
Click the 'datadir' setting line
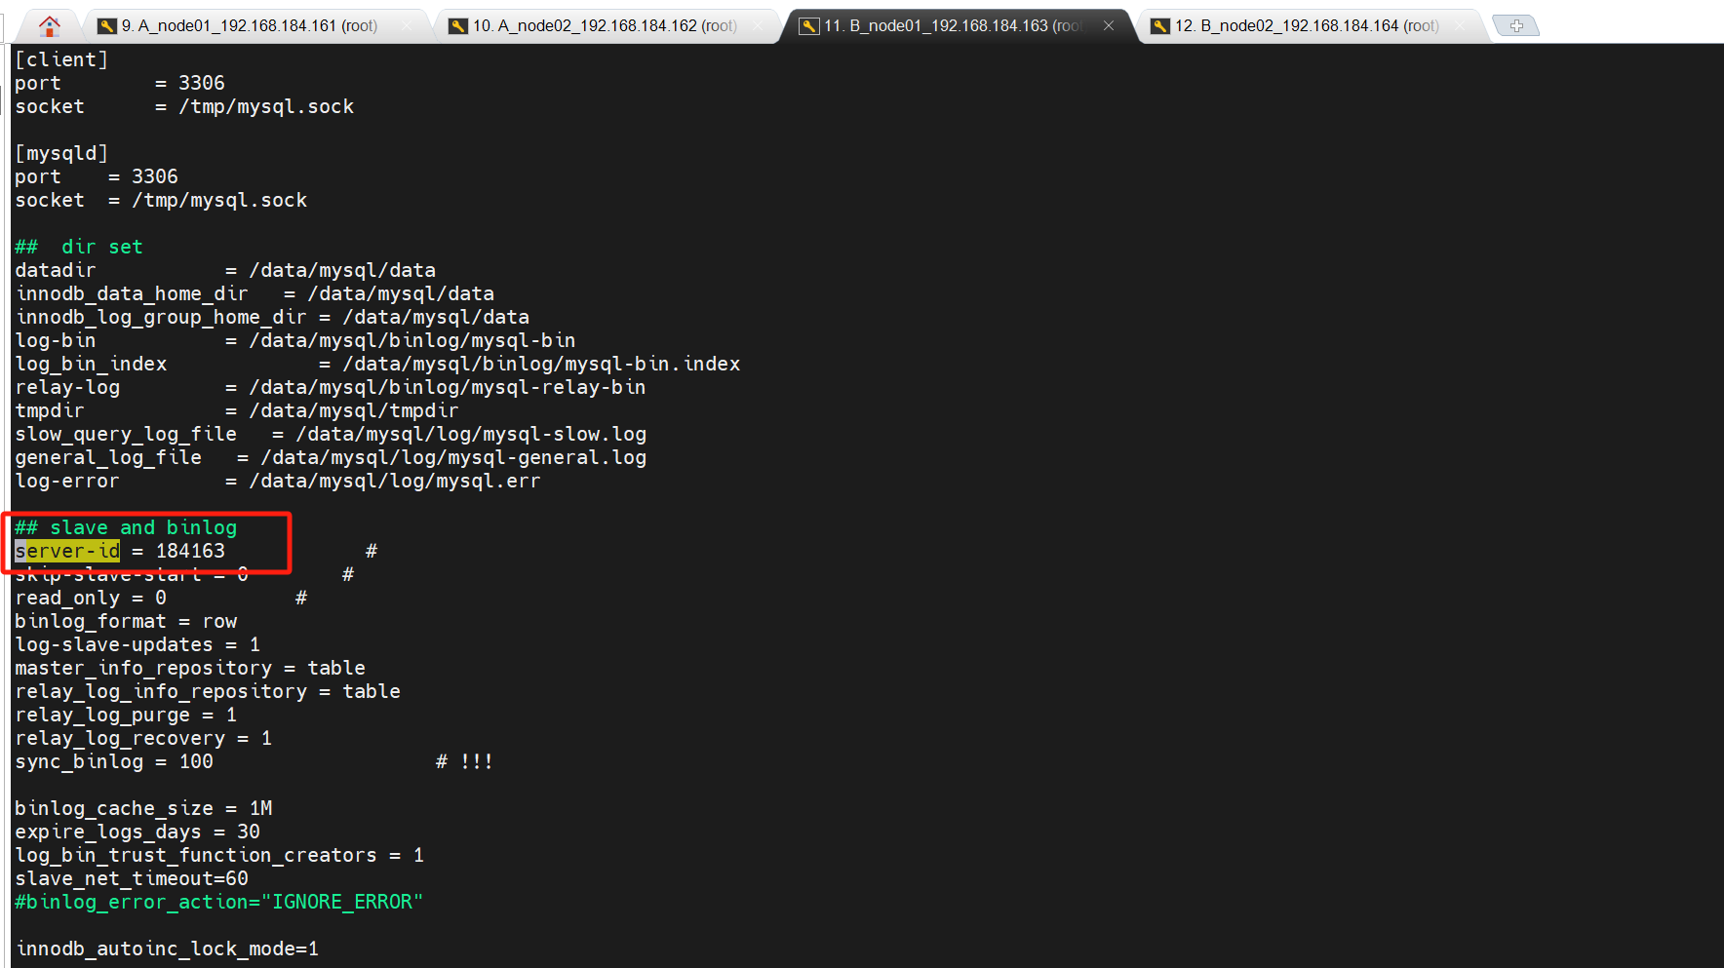coord(225,270)
